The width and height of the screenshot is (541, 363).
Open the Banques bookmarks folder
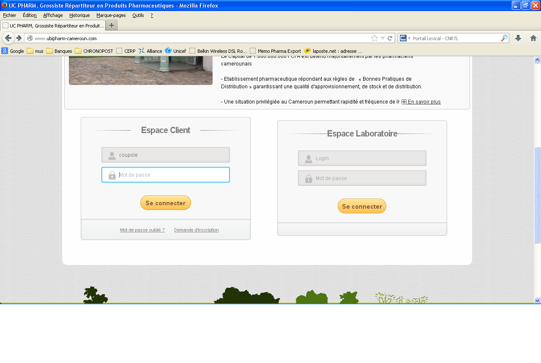point(59,51)
